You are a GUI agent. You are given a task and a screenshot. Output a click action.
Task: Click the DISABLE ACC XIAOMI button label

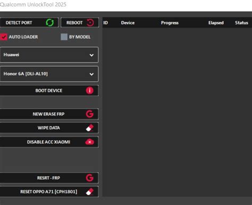(48, 142)
